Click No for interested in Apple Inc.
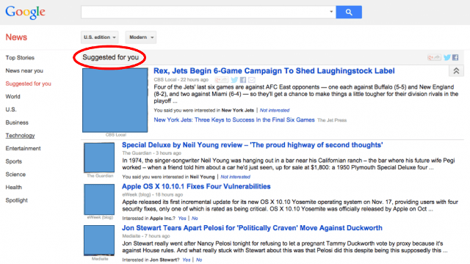This screenshot has height=264, width=470. click(195, 219)
